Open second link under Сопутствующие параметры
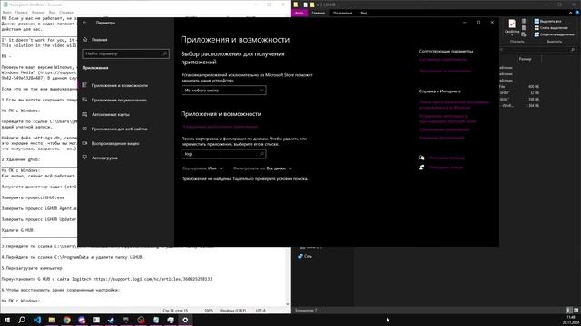The width and height of the screenshot is (581, 326). pyautogui.click(x=446, y=71)
